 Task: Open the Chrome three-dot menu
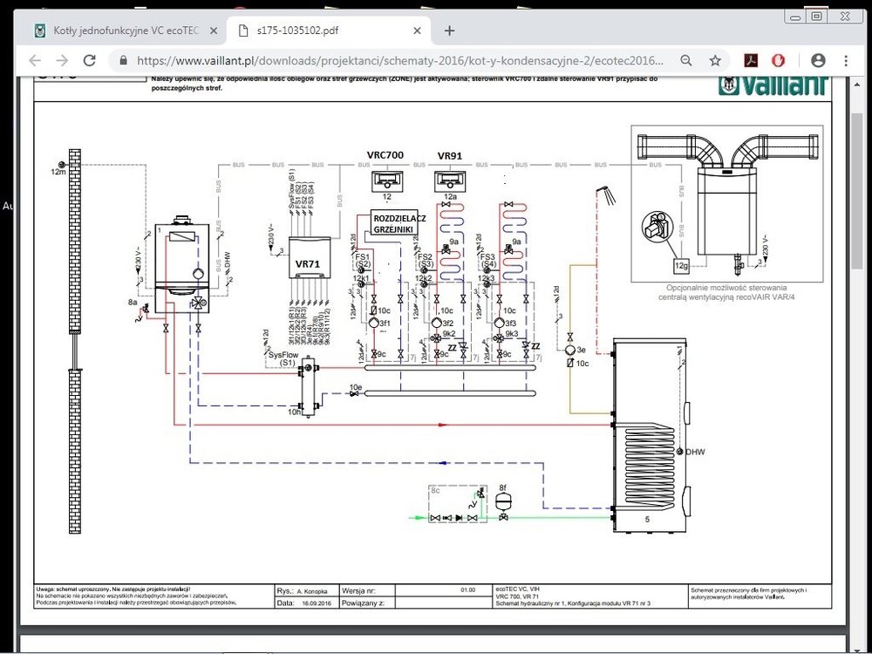(846, 61)
